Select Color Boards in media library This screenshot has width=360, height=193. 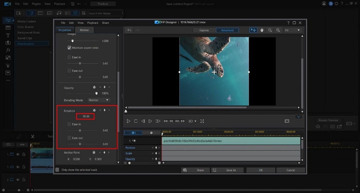25,27
